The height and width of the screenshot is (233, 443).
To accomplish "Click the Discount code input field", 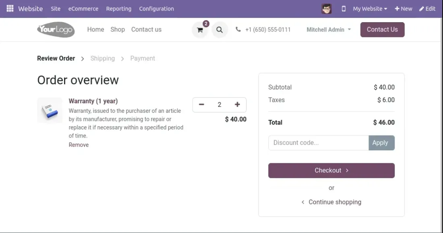I will 318,143.
